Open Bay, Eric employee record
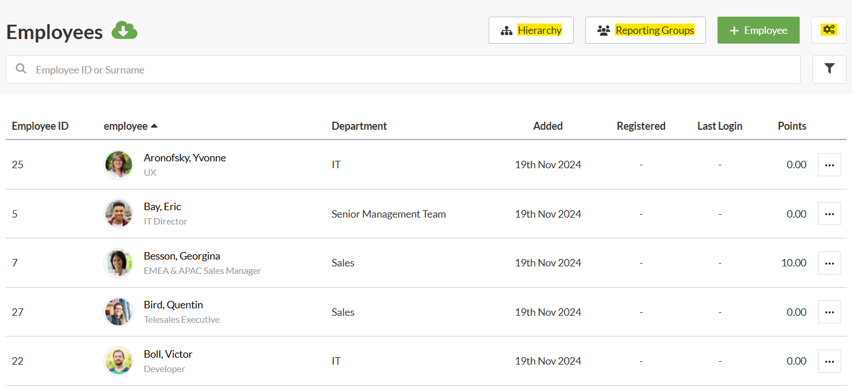The width and height of the screenshot is (852, 387). coord(162,207)
